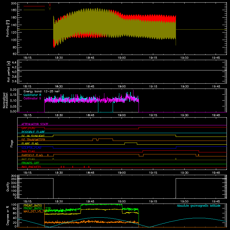Image resolution: width=230 pixels, height=230 pixels.
Task: Click the olive Y legend line
Action: (34, 10)
